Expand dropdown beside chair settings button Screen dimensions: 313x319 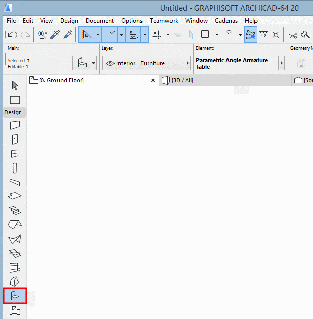(94, 63)
